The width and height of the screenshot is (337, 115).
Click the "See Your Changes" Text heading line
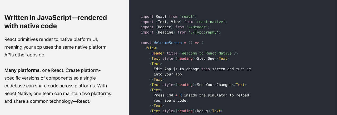(x=198, y=85)
